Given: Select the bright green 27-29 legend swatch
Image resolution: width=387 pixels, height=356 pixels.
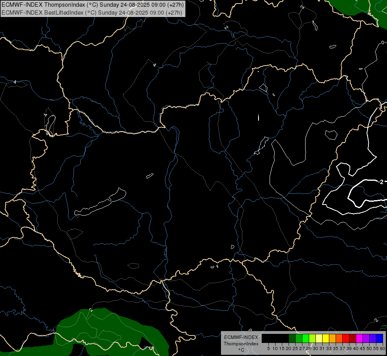Looking at the screenshot, I should click(306, 338).
